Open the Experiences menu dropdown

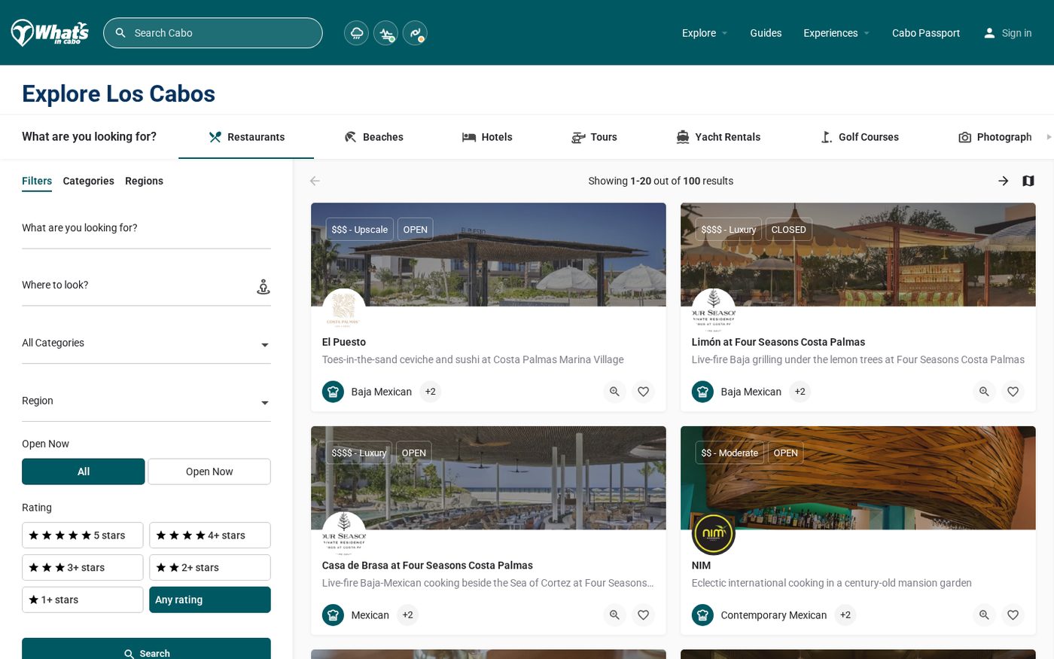836,33
